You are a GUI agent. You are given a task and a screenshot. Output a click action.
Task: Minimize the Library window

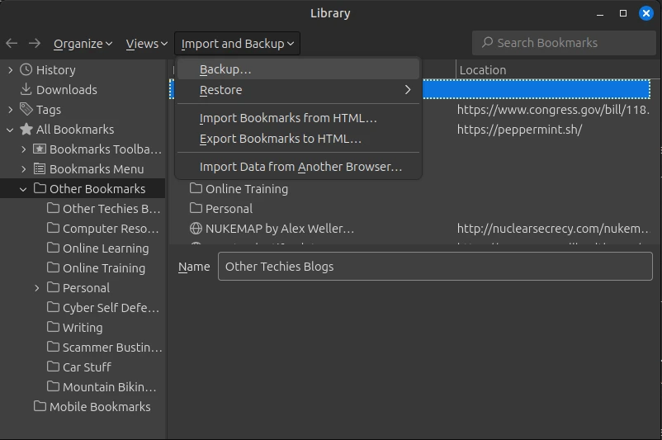pos(600,13)
